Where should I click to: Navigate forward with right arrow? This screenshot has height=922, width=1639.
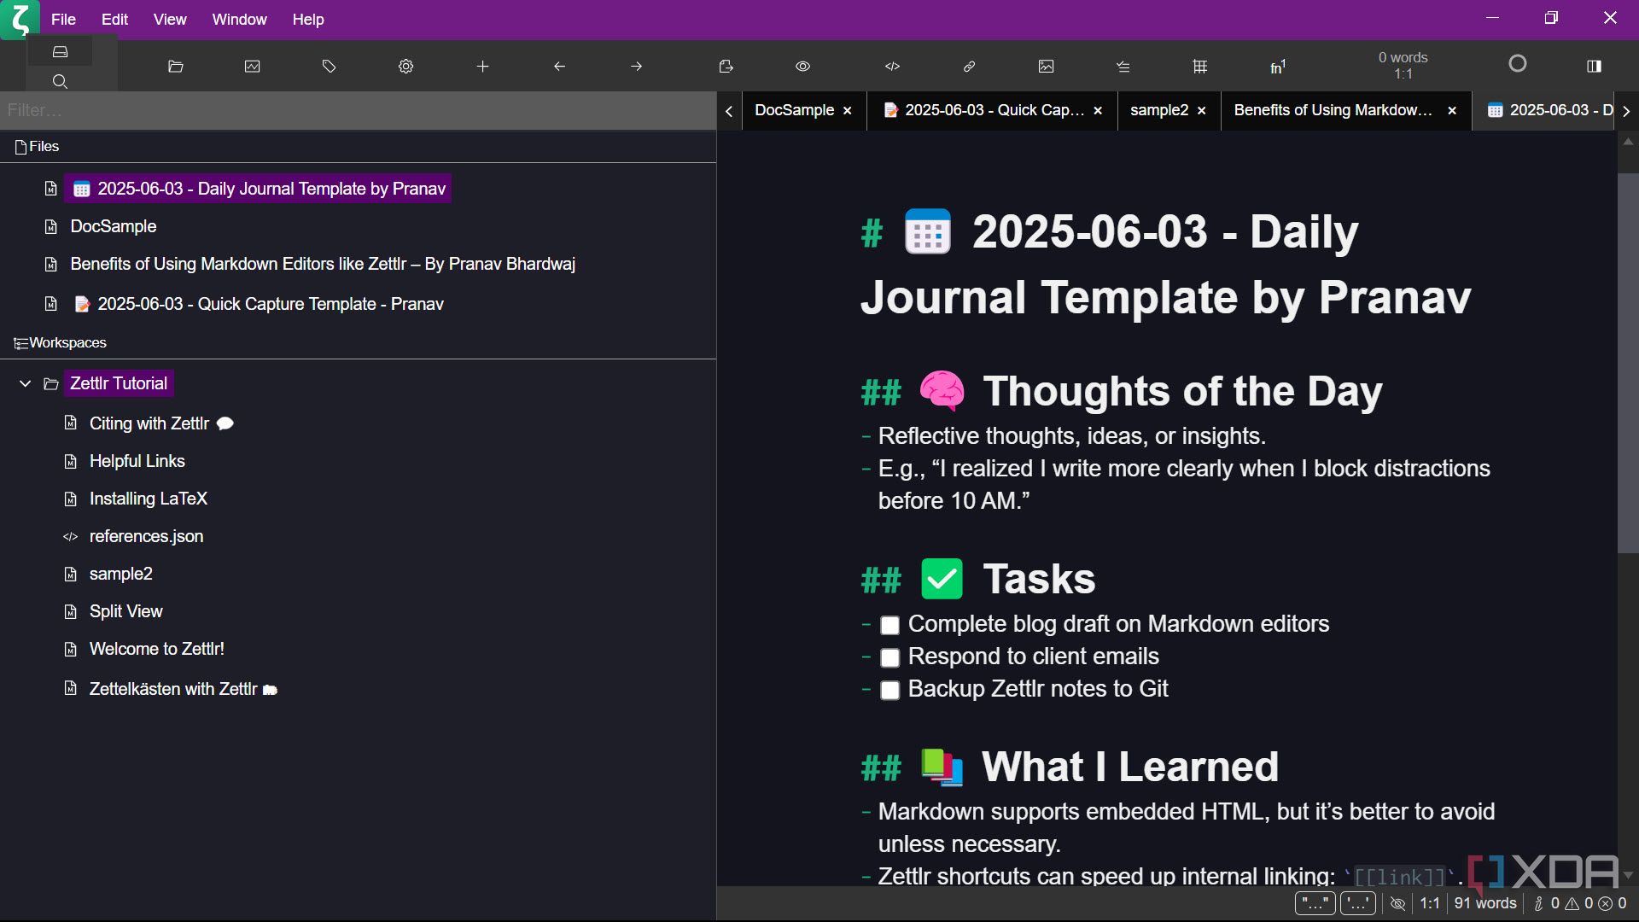[x=637, y=67]
